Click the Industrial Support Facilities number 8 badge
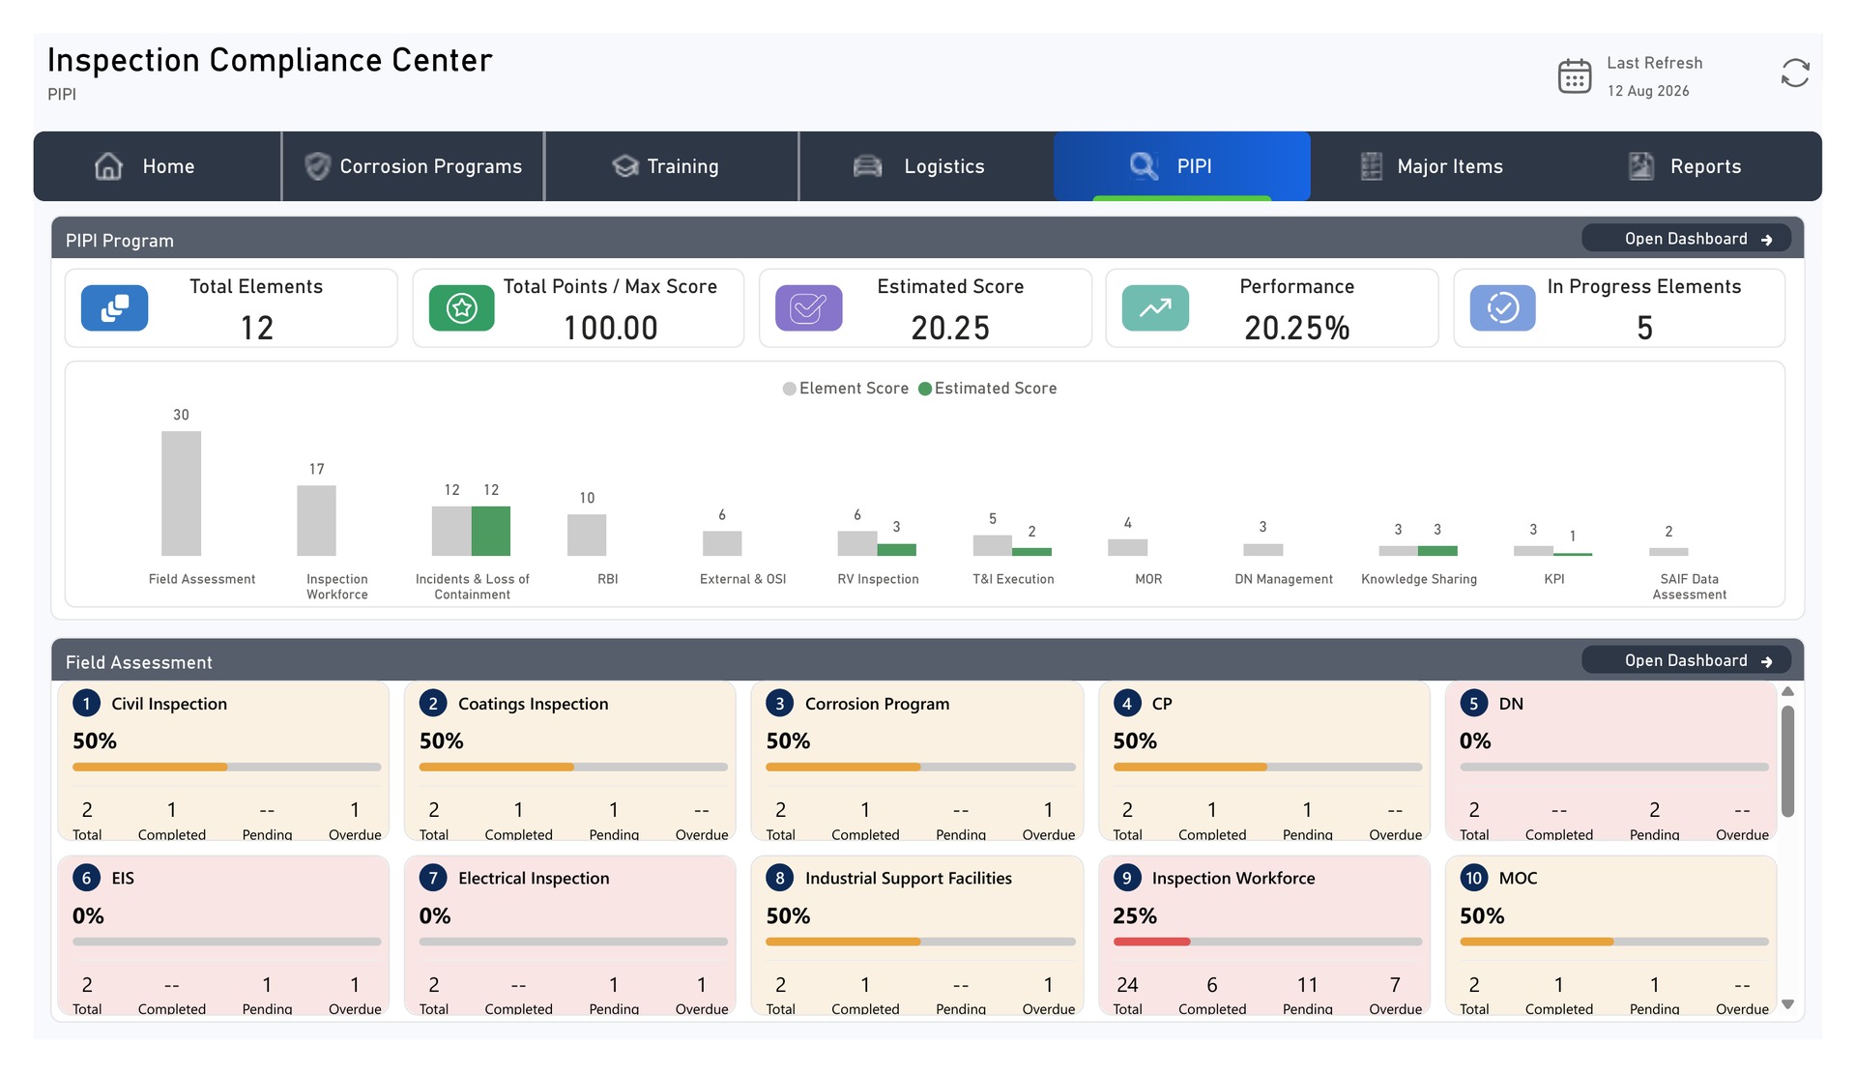 pyautogui.click(x=780, y=878)
